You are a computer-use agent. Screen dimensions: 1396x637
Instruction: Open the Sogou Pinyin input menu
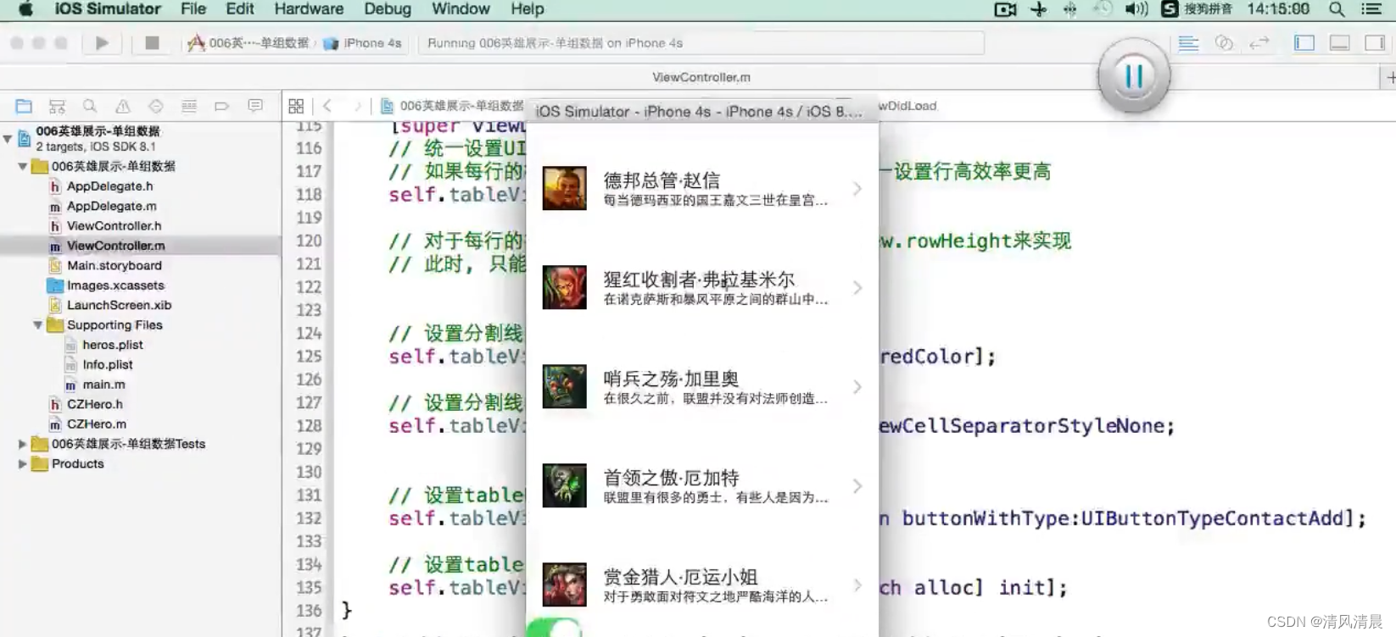pos(1197,9)
